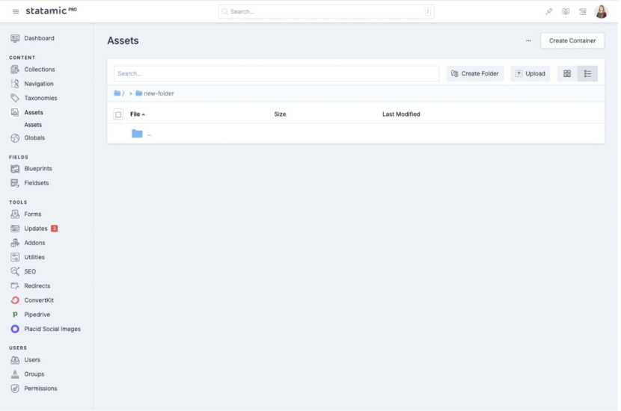Viewport: 621px width, 411px height.
Task: Go to root folder in breadcrumb
Action: [x=119, y=93]
